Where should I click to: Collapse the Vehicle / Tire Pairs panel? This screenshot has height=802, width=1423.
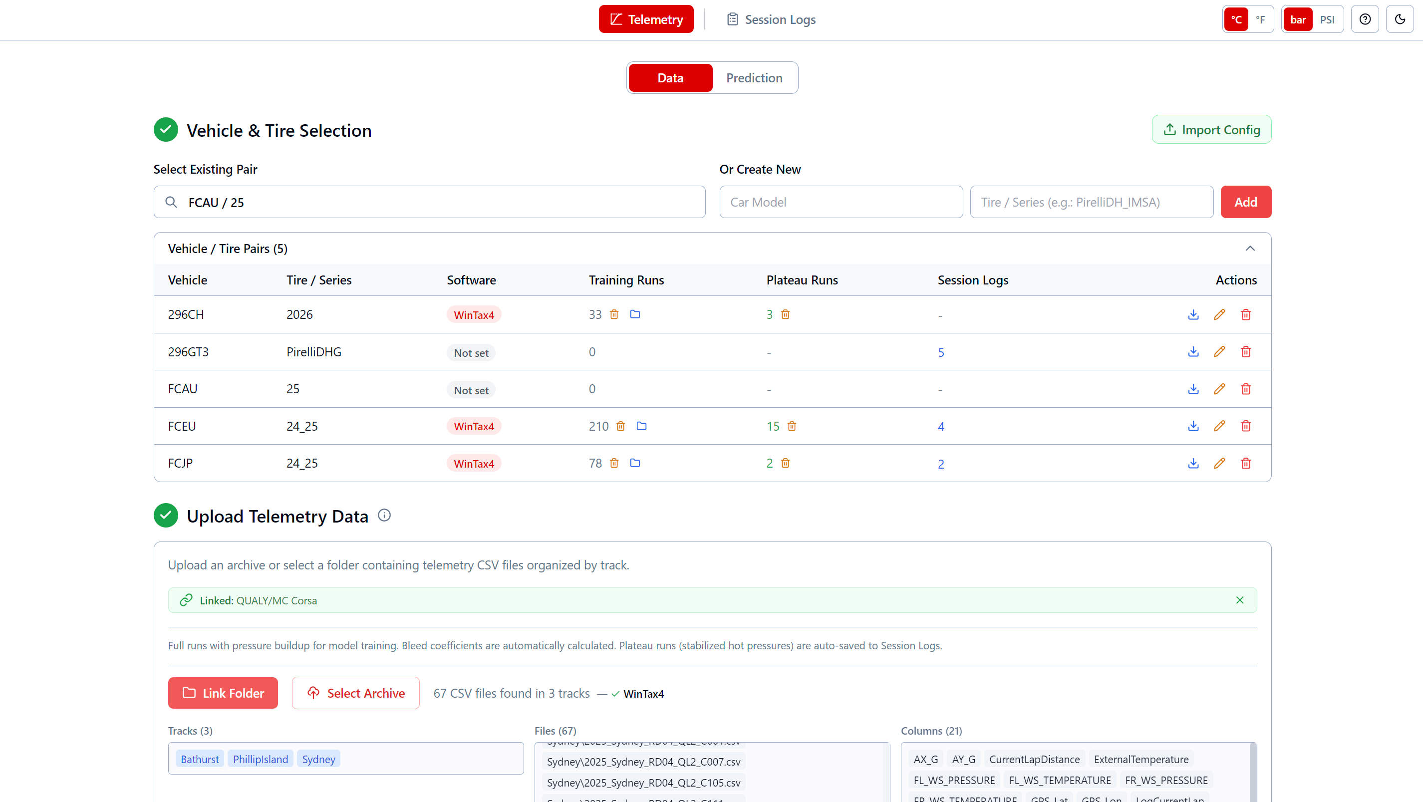[x=1250, y=249]
